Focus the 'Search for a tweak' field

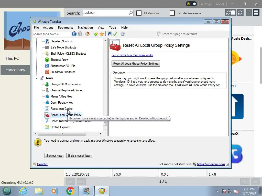click(51, 34)
